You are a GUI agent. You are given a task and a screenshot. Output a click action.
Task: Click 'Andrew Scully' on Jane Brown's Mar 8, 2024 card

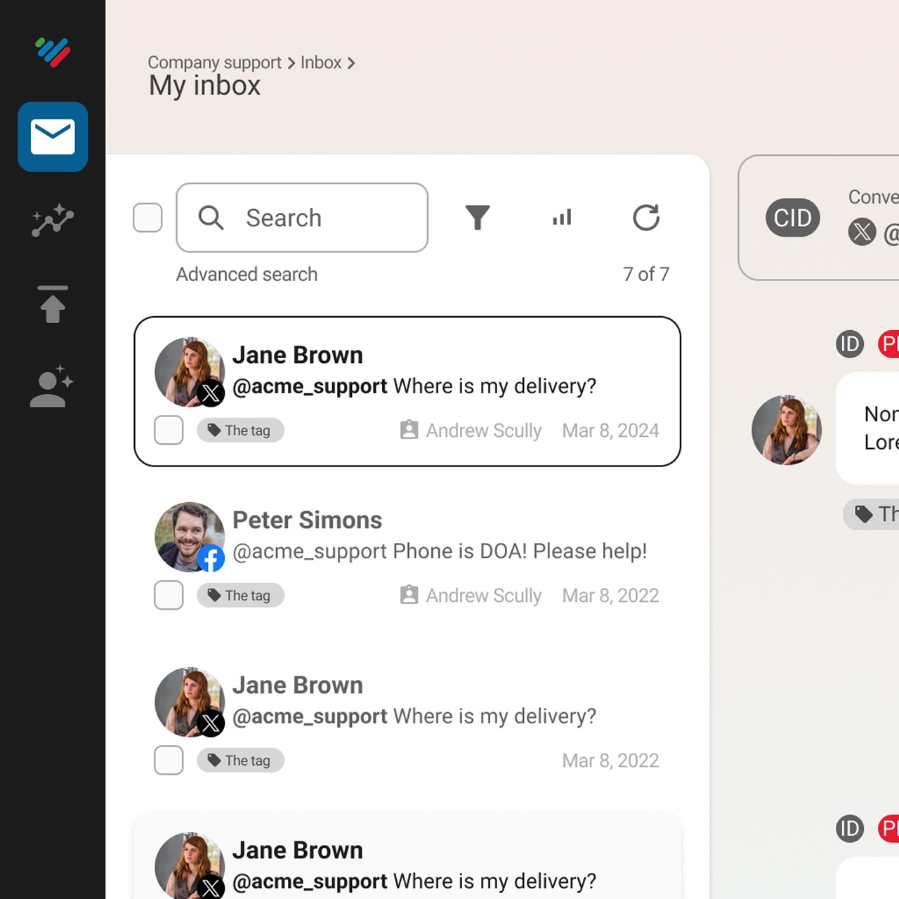coord(484,431)
